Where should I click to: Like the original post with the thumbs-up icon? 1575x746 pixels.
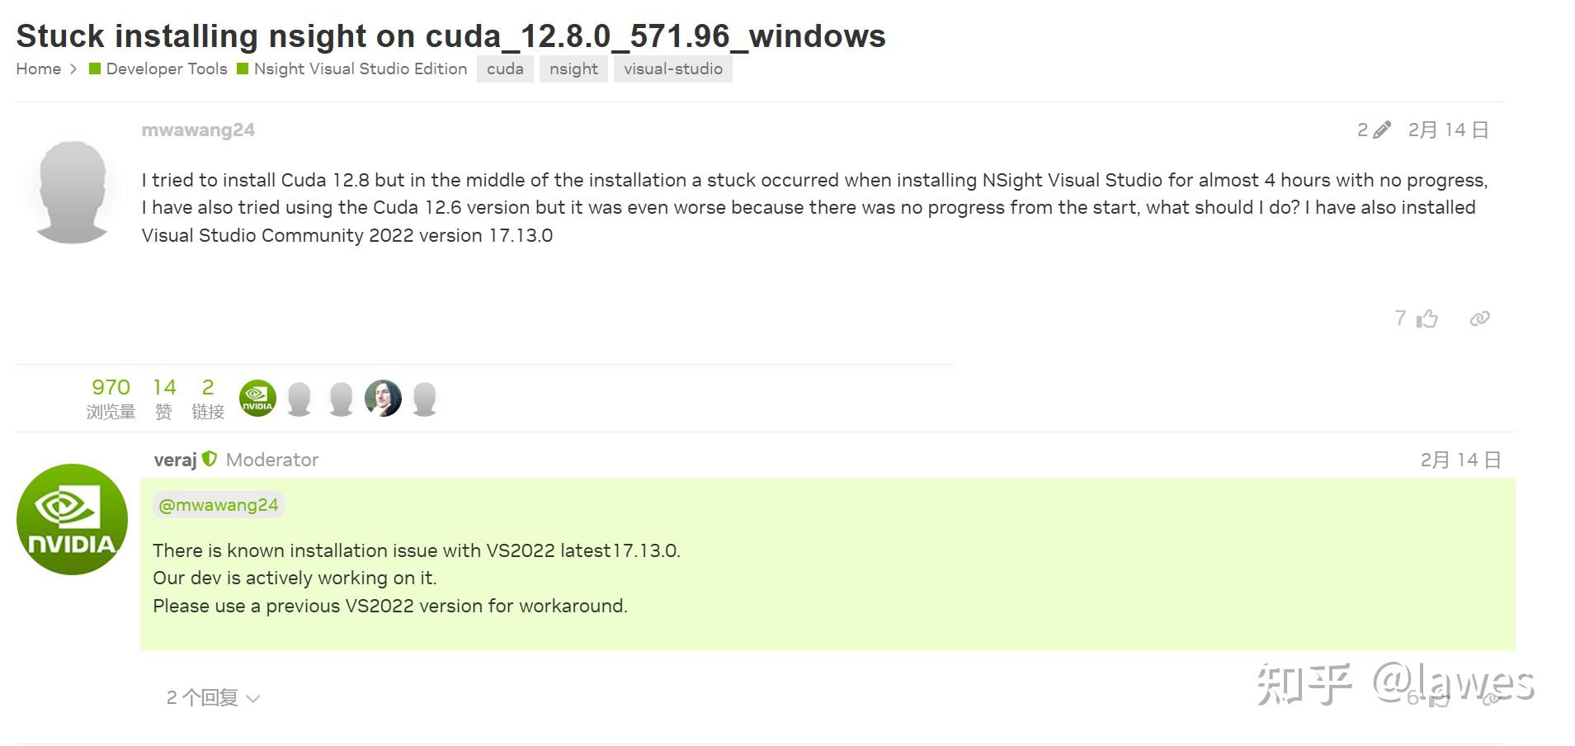click(1426, 319)
